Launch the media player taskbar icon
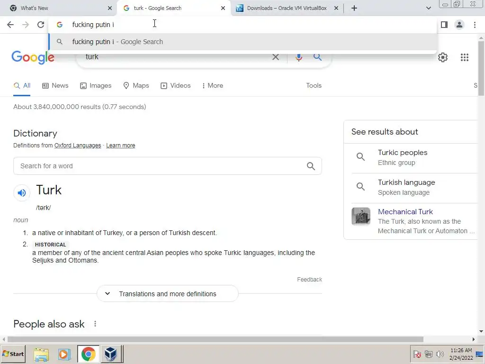 [x=64, y=354]
